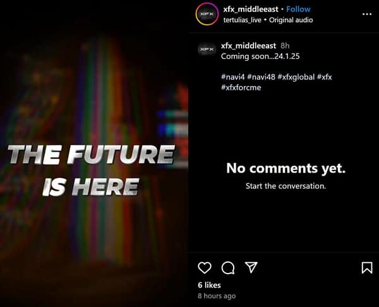This screenshot has width=379, height=307.
Task: Play the Future Is Here video
Action: click(94, 153)
